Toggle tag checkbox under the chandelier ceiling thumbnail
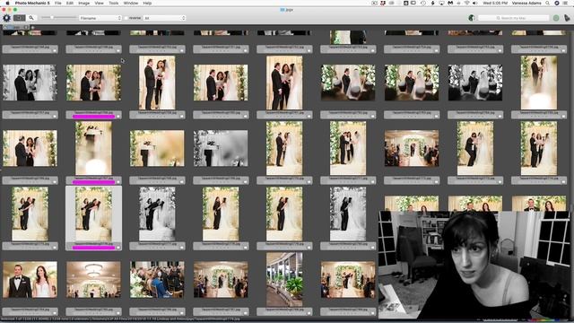The image size is (574, 323). point(117,313)
